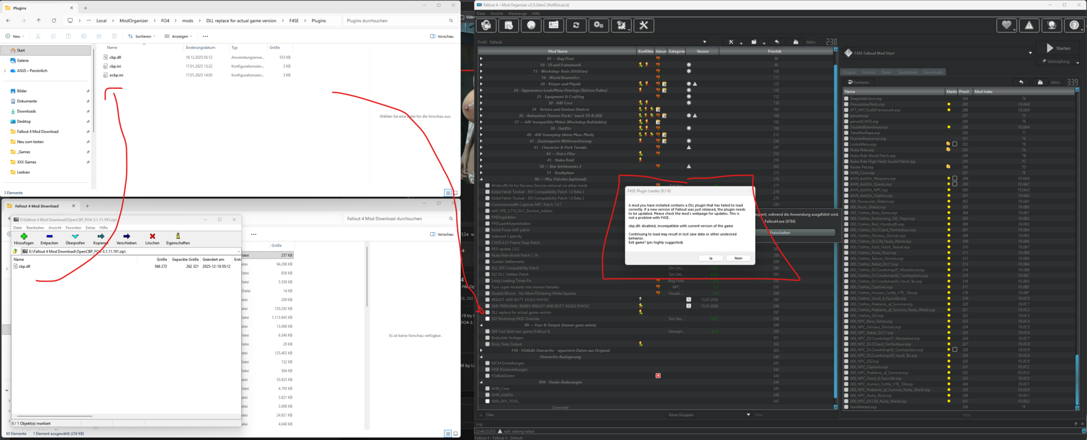Toggle checkbox for DeepAddiction.esp plugin

coord(846,99)
